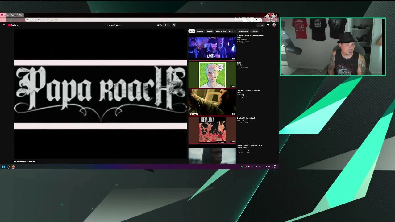The height and width of the screenshot is (222, 395).
Task: Open the YouTube guide hamburger menu
Action: (x=4, y=25)
